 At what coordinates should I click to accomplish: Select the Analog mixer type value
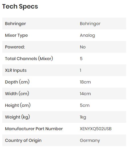(x=87, y=36)
